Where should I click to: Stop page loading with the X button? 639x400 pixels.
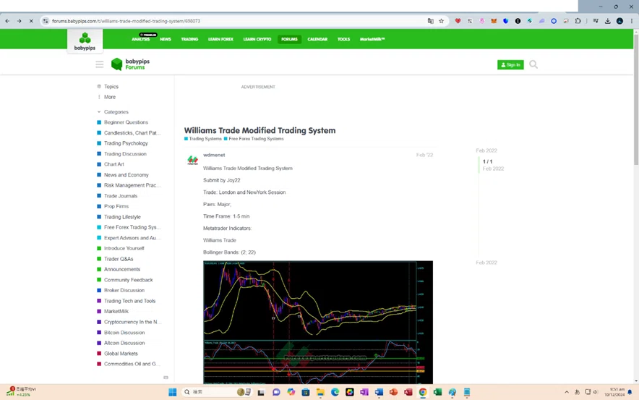point(31,21)
